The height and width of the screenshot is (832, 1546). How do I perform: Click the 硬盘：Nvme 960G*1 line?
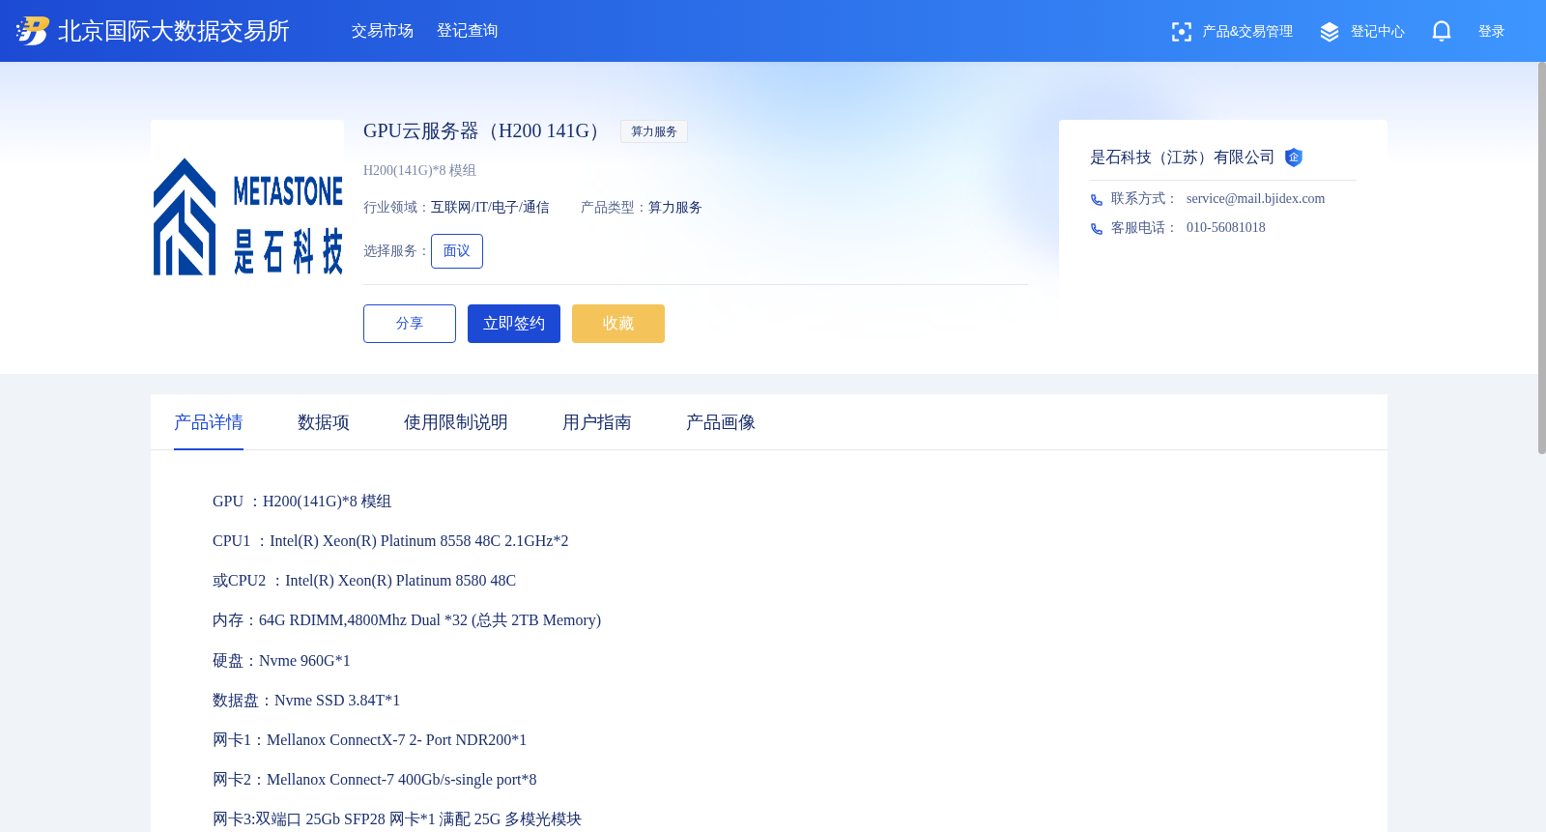[281, 661]
